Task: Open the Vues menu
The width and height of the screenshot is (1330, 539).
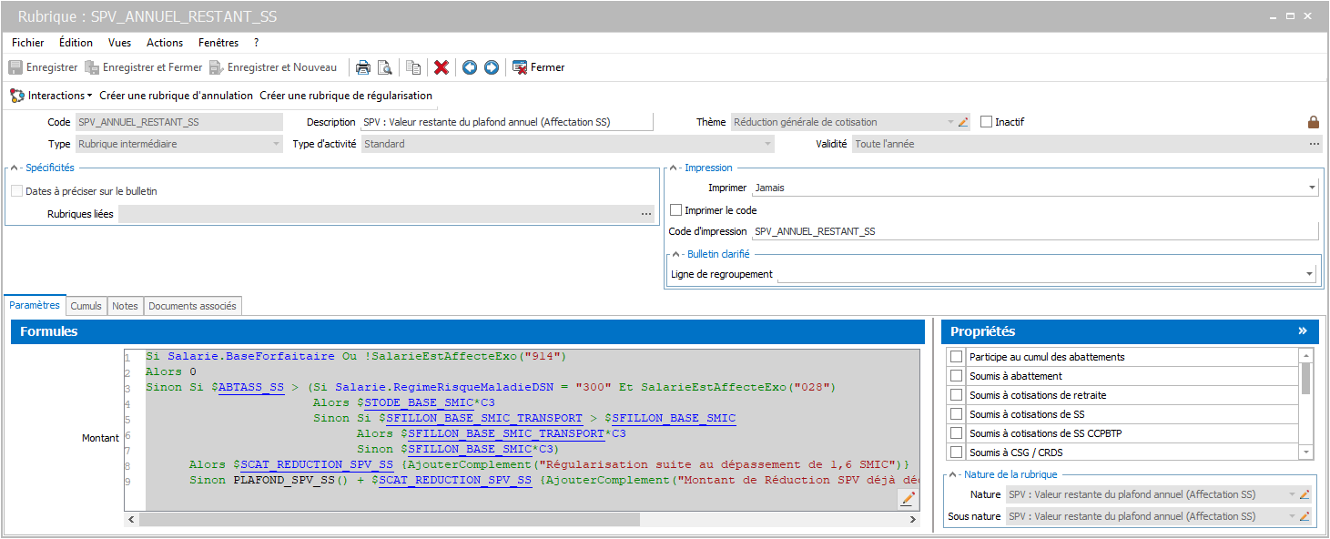Action: tap(119, 43)
